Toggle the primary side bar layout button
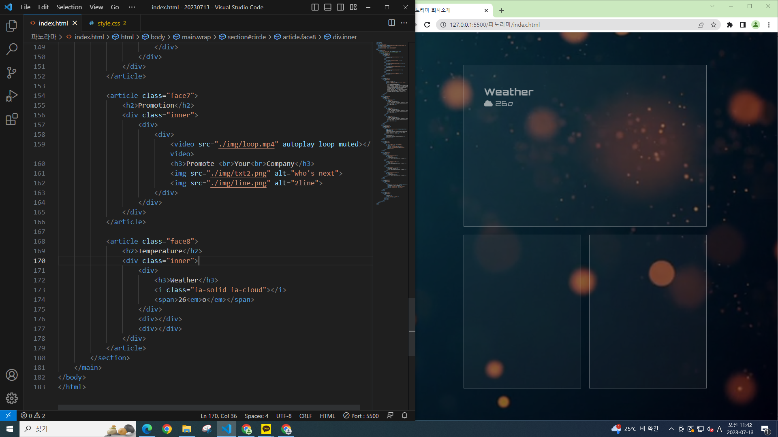 coord(315,7)
